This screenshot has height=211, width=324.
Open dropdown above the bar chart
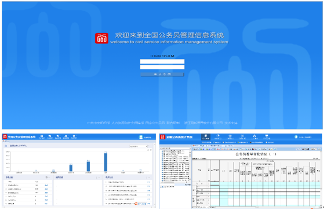pos(139,146)
